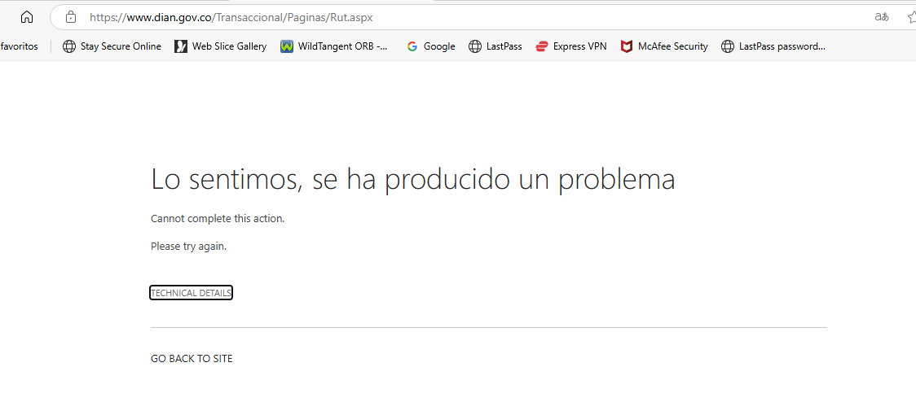Open the McAfee Security bookmark

click(x=664, y=46)
